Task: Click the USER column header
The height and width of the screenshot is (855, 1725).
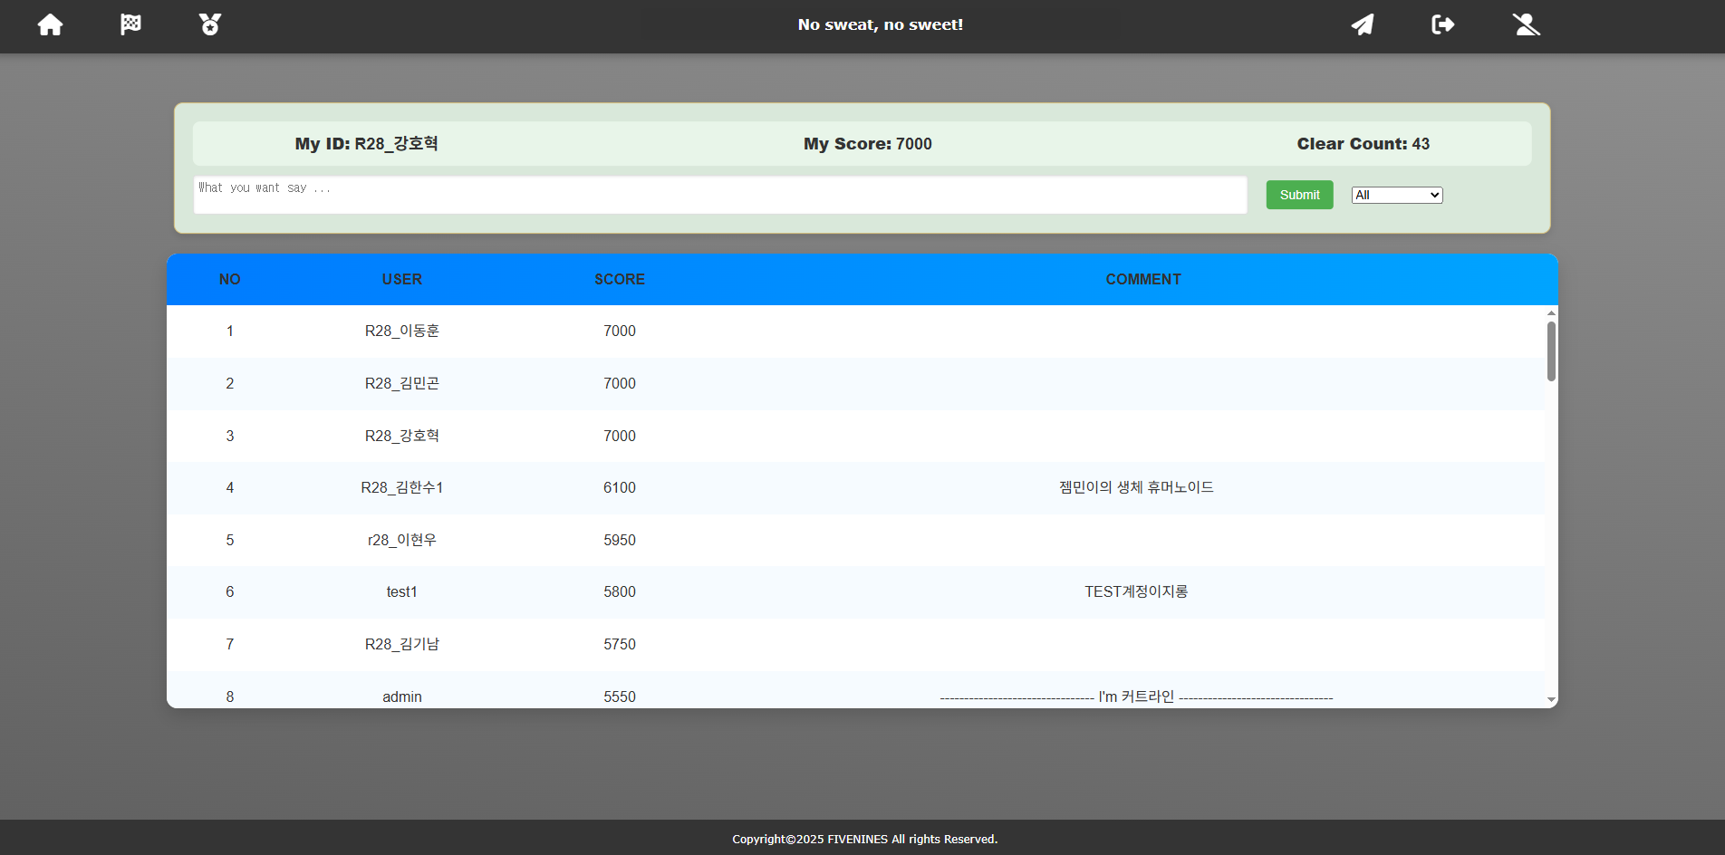Action: [x=401, y=279]
